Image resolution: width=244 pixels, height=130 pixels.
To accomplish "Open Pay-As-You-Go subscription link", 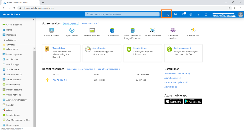I will pyautogui.click(x=60, y=80).
